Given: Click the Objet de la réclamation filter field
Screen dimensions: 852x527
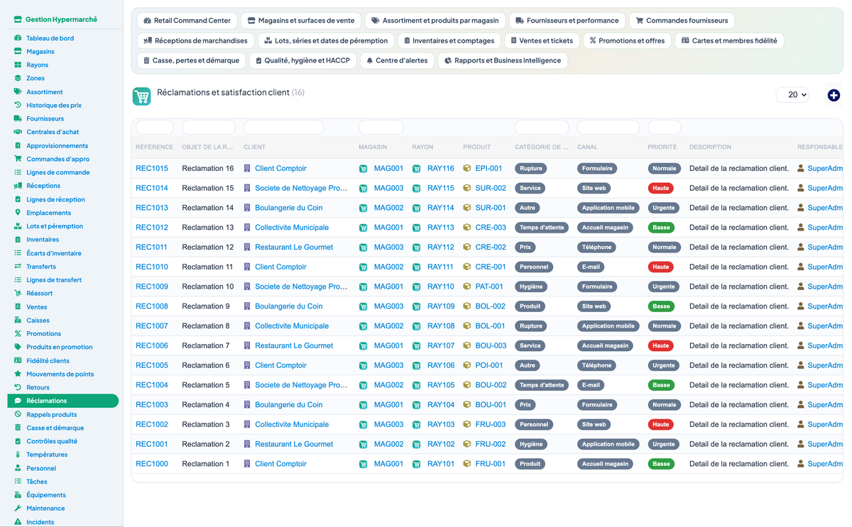Looking at the screenshot, I should (209, 128).
